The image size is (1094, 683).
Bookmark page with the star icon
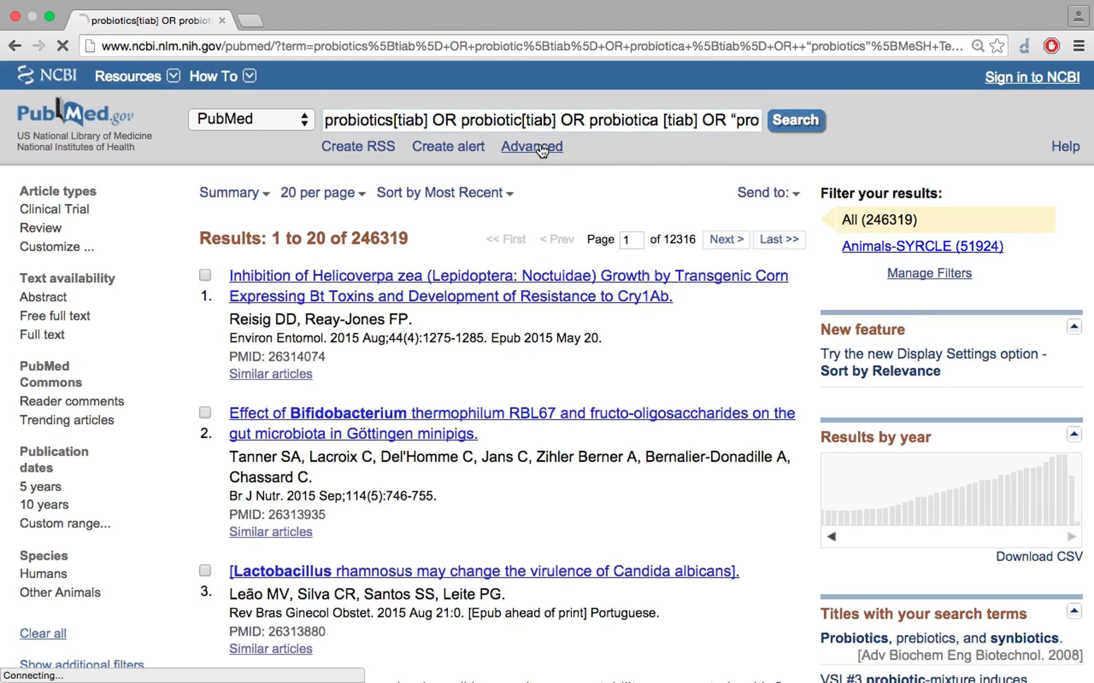click(997, 46)
